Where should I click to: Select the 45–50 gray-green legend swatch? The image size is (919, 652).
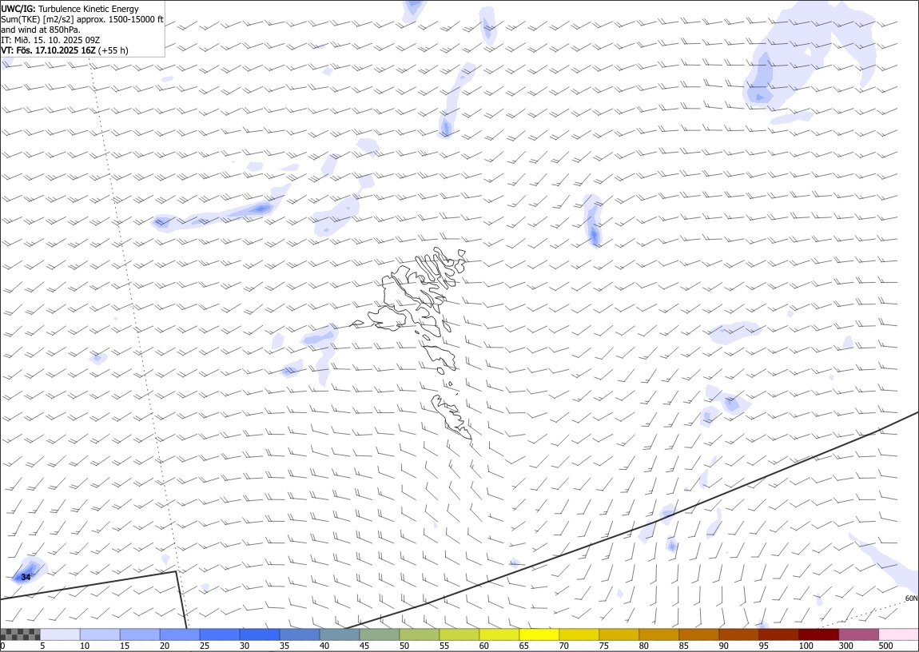(x=380, y=634)
